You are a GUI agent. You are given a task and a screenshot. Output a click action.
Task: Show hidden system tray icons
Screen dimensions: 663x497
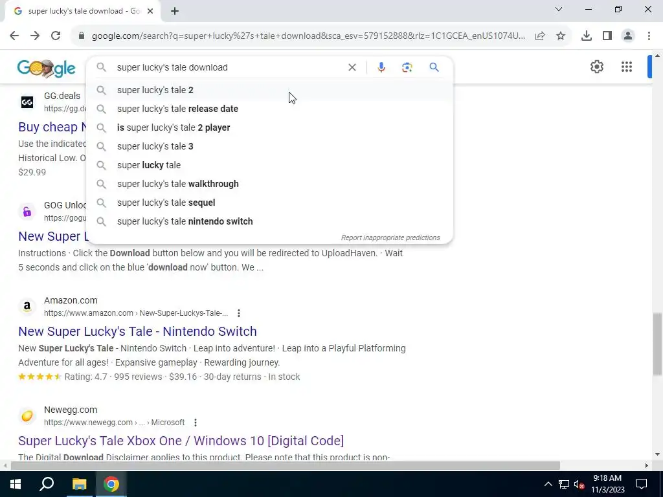click(x=548, y=484)
